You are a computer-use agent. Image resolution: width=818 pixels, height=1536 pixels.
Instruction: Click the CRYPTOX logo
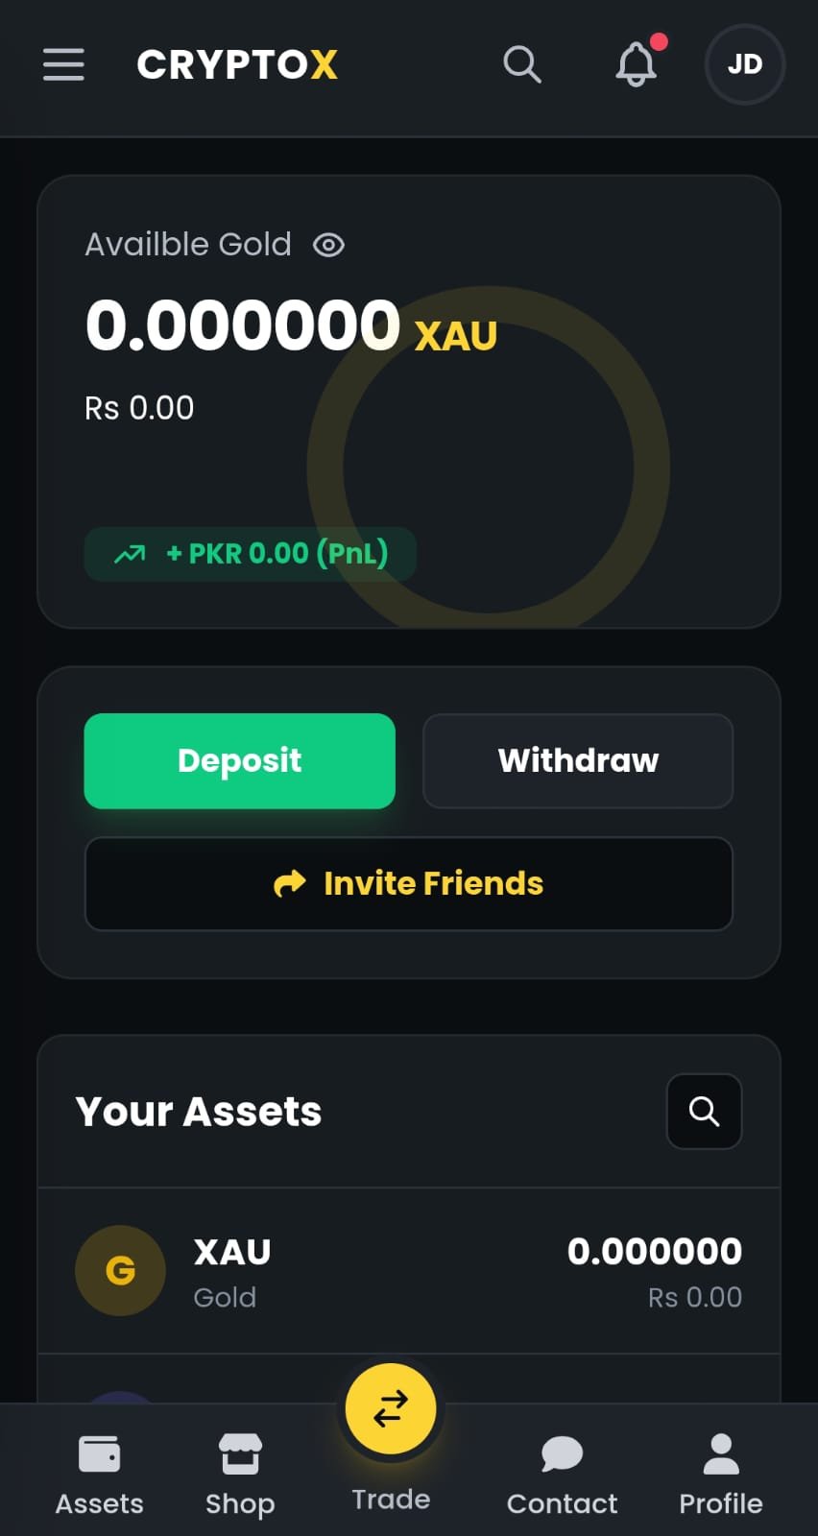point(237,64)
